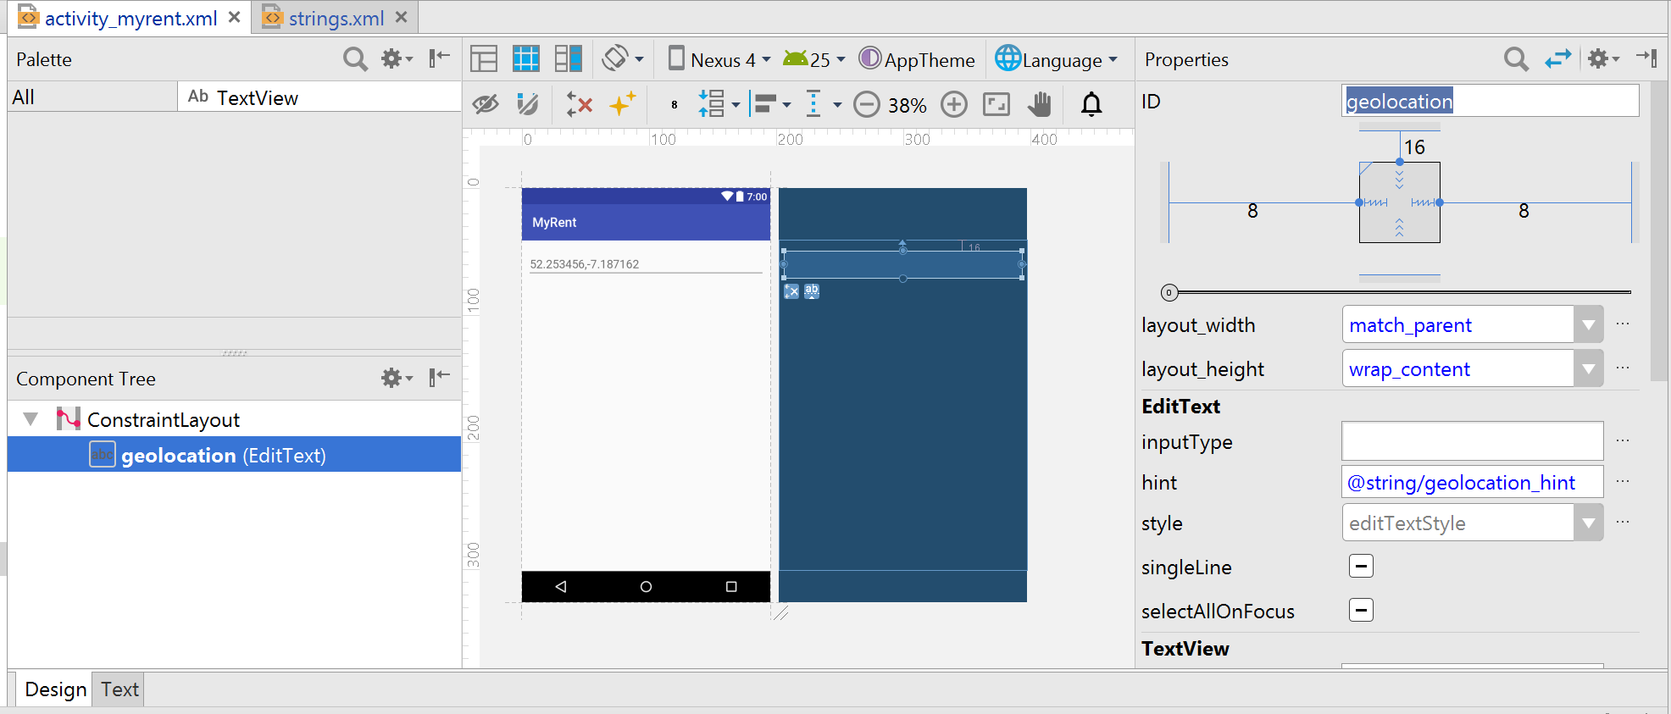The height and width of the screenshot is (714, 1671).
Task: Open the warnings bell notification icon
Action: coord(1091,104)
